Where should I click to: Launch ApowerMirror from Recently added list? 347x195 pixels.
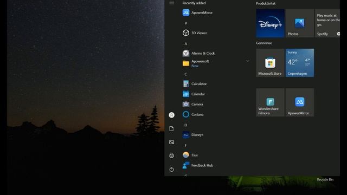point(197,12)
